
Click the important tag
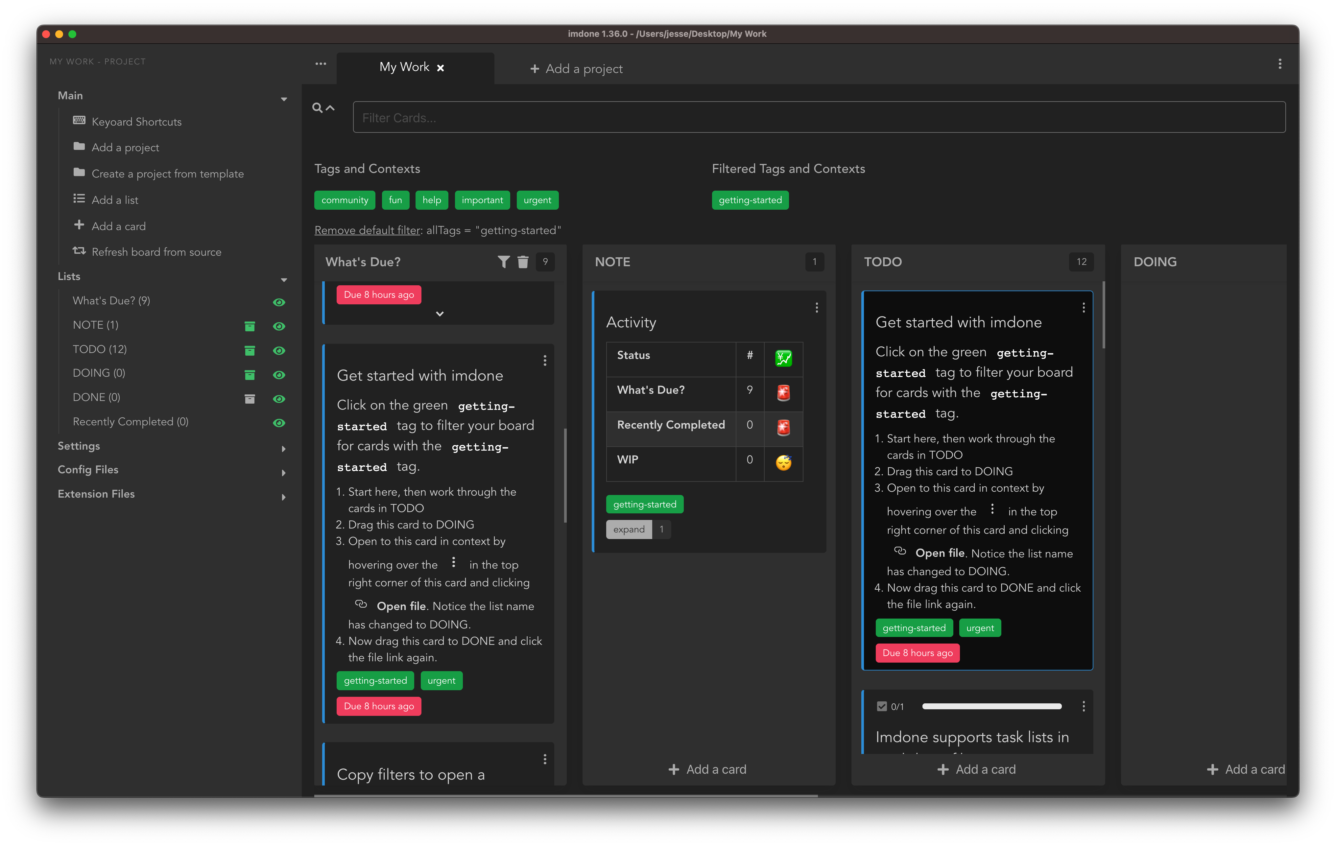(482, 200)
